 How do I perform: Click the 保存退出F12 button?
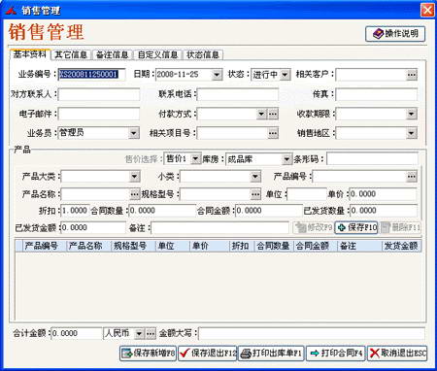(x=207, y=353)
